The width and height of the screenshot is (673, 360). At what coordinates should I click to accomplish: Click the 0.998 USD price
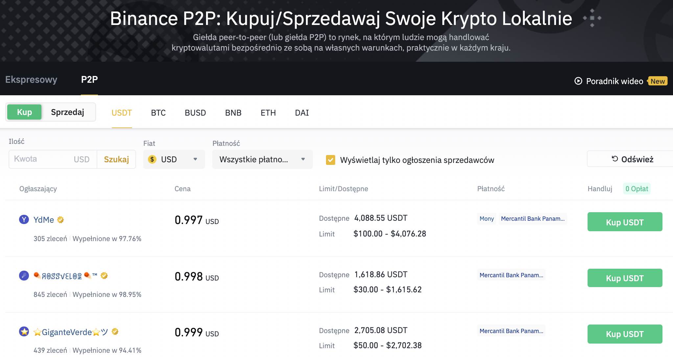coord(197,277)
